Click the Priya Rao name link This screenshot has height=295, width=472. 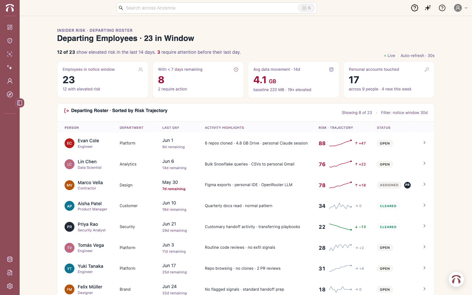(88, 224)
